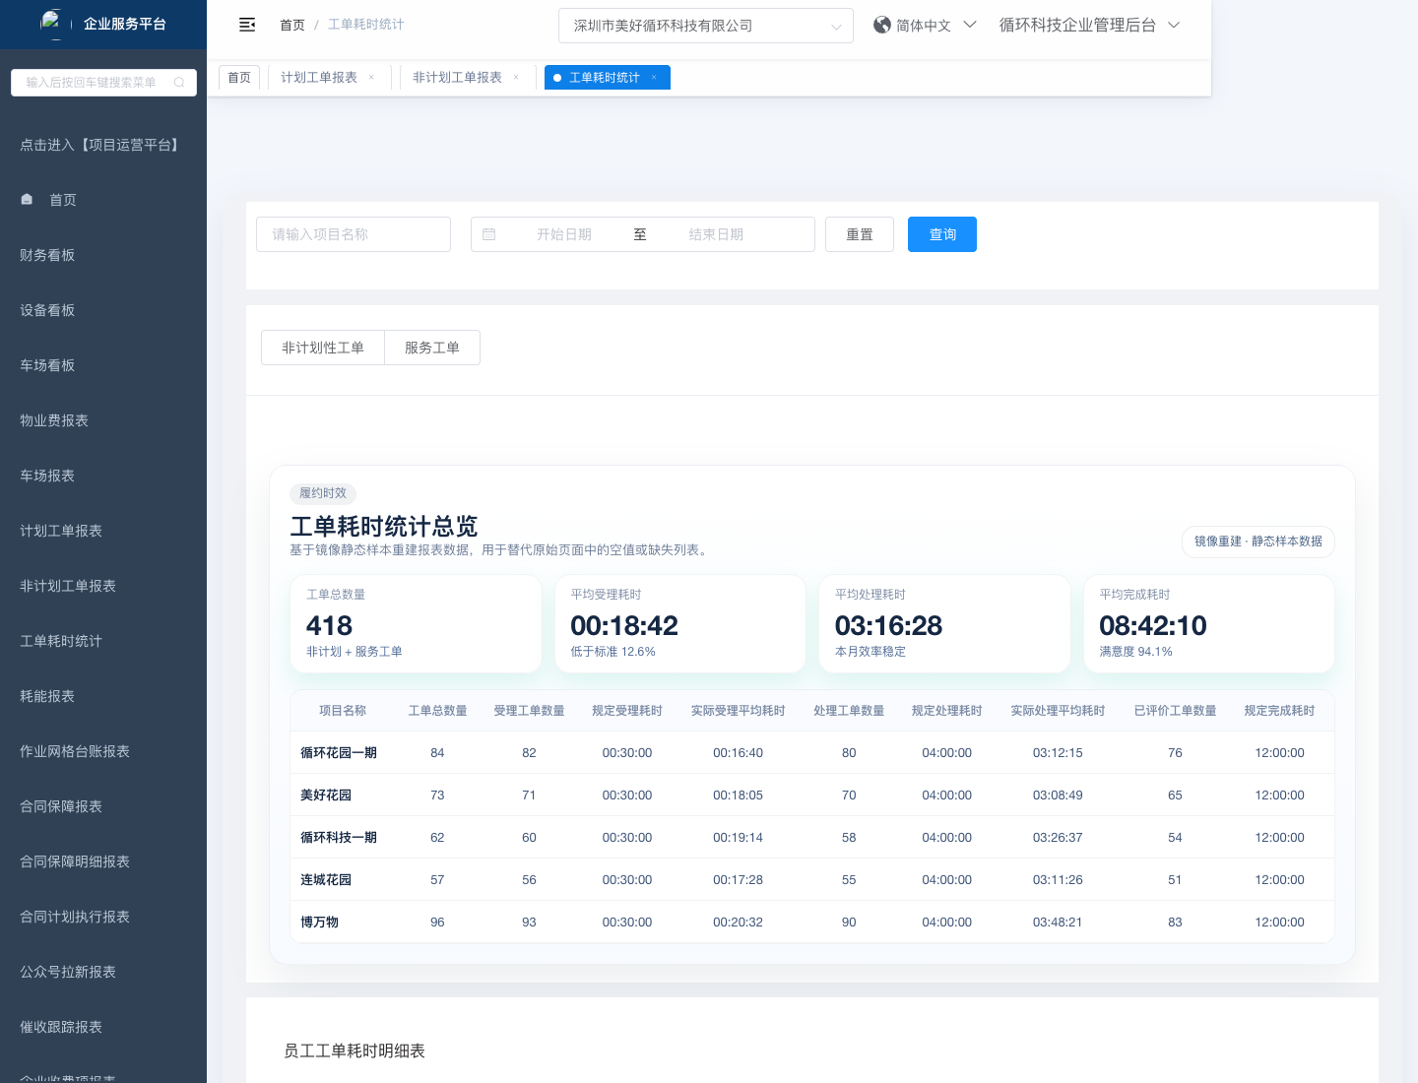
Task: Open 财务看板 from the sidebar
Action: tap(47, 255)
